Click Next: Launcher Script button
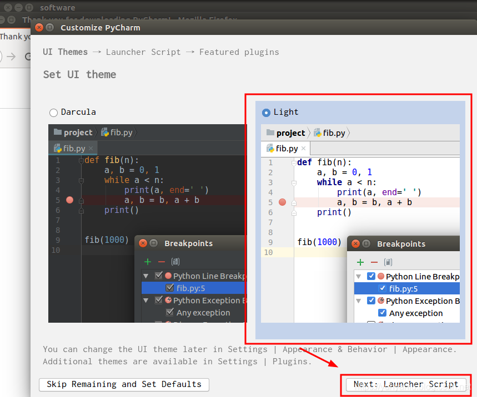477x397 pixels. pos(406,385)
